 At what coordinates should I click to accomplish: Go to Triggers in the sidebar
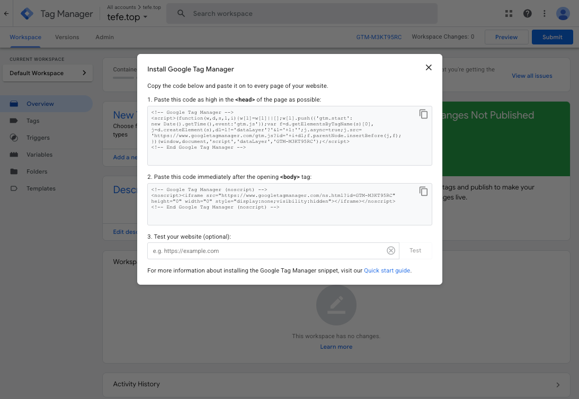38,138
